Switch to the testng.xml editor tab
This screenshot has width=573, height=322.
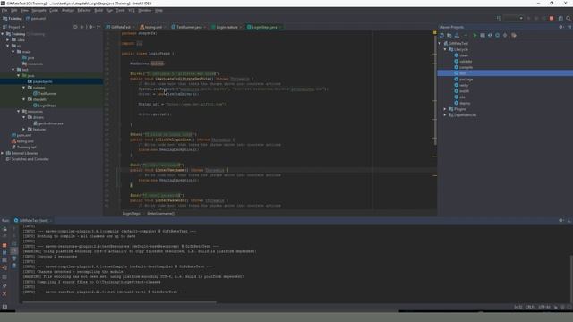[x=153, y=27]
